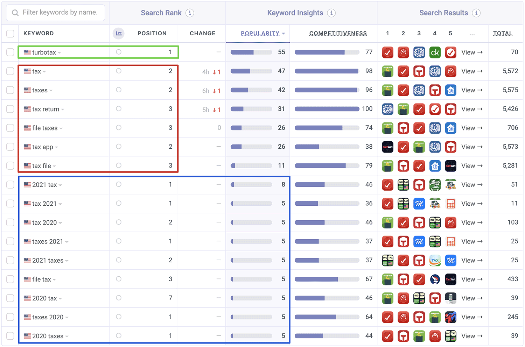Sort by COMPETITIVENESS column header
The image size is (525, 347).
[x=338, y=34]
